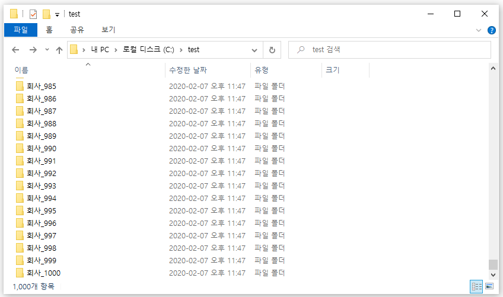Open the 파일 menu tab
The height and width of the screenshot is (297, 503).
21,30
